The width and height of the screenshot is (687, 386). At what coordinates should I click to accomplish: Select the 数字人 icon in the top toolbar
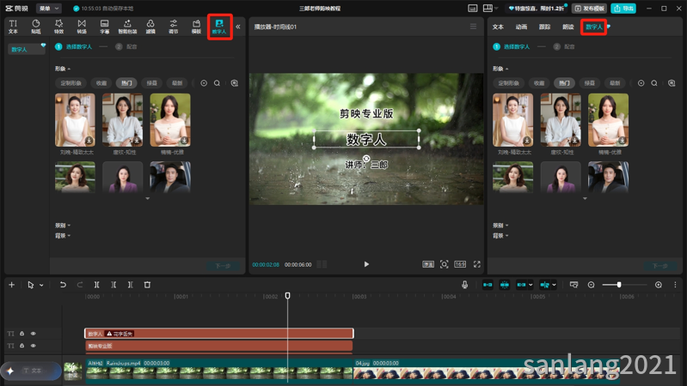219,27
